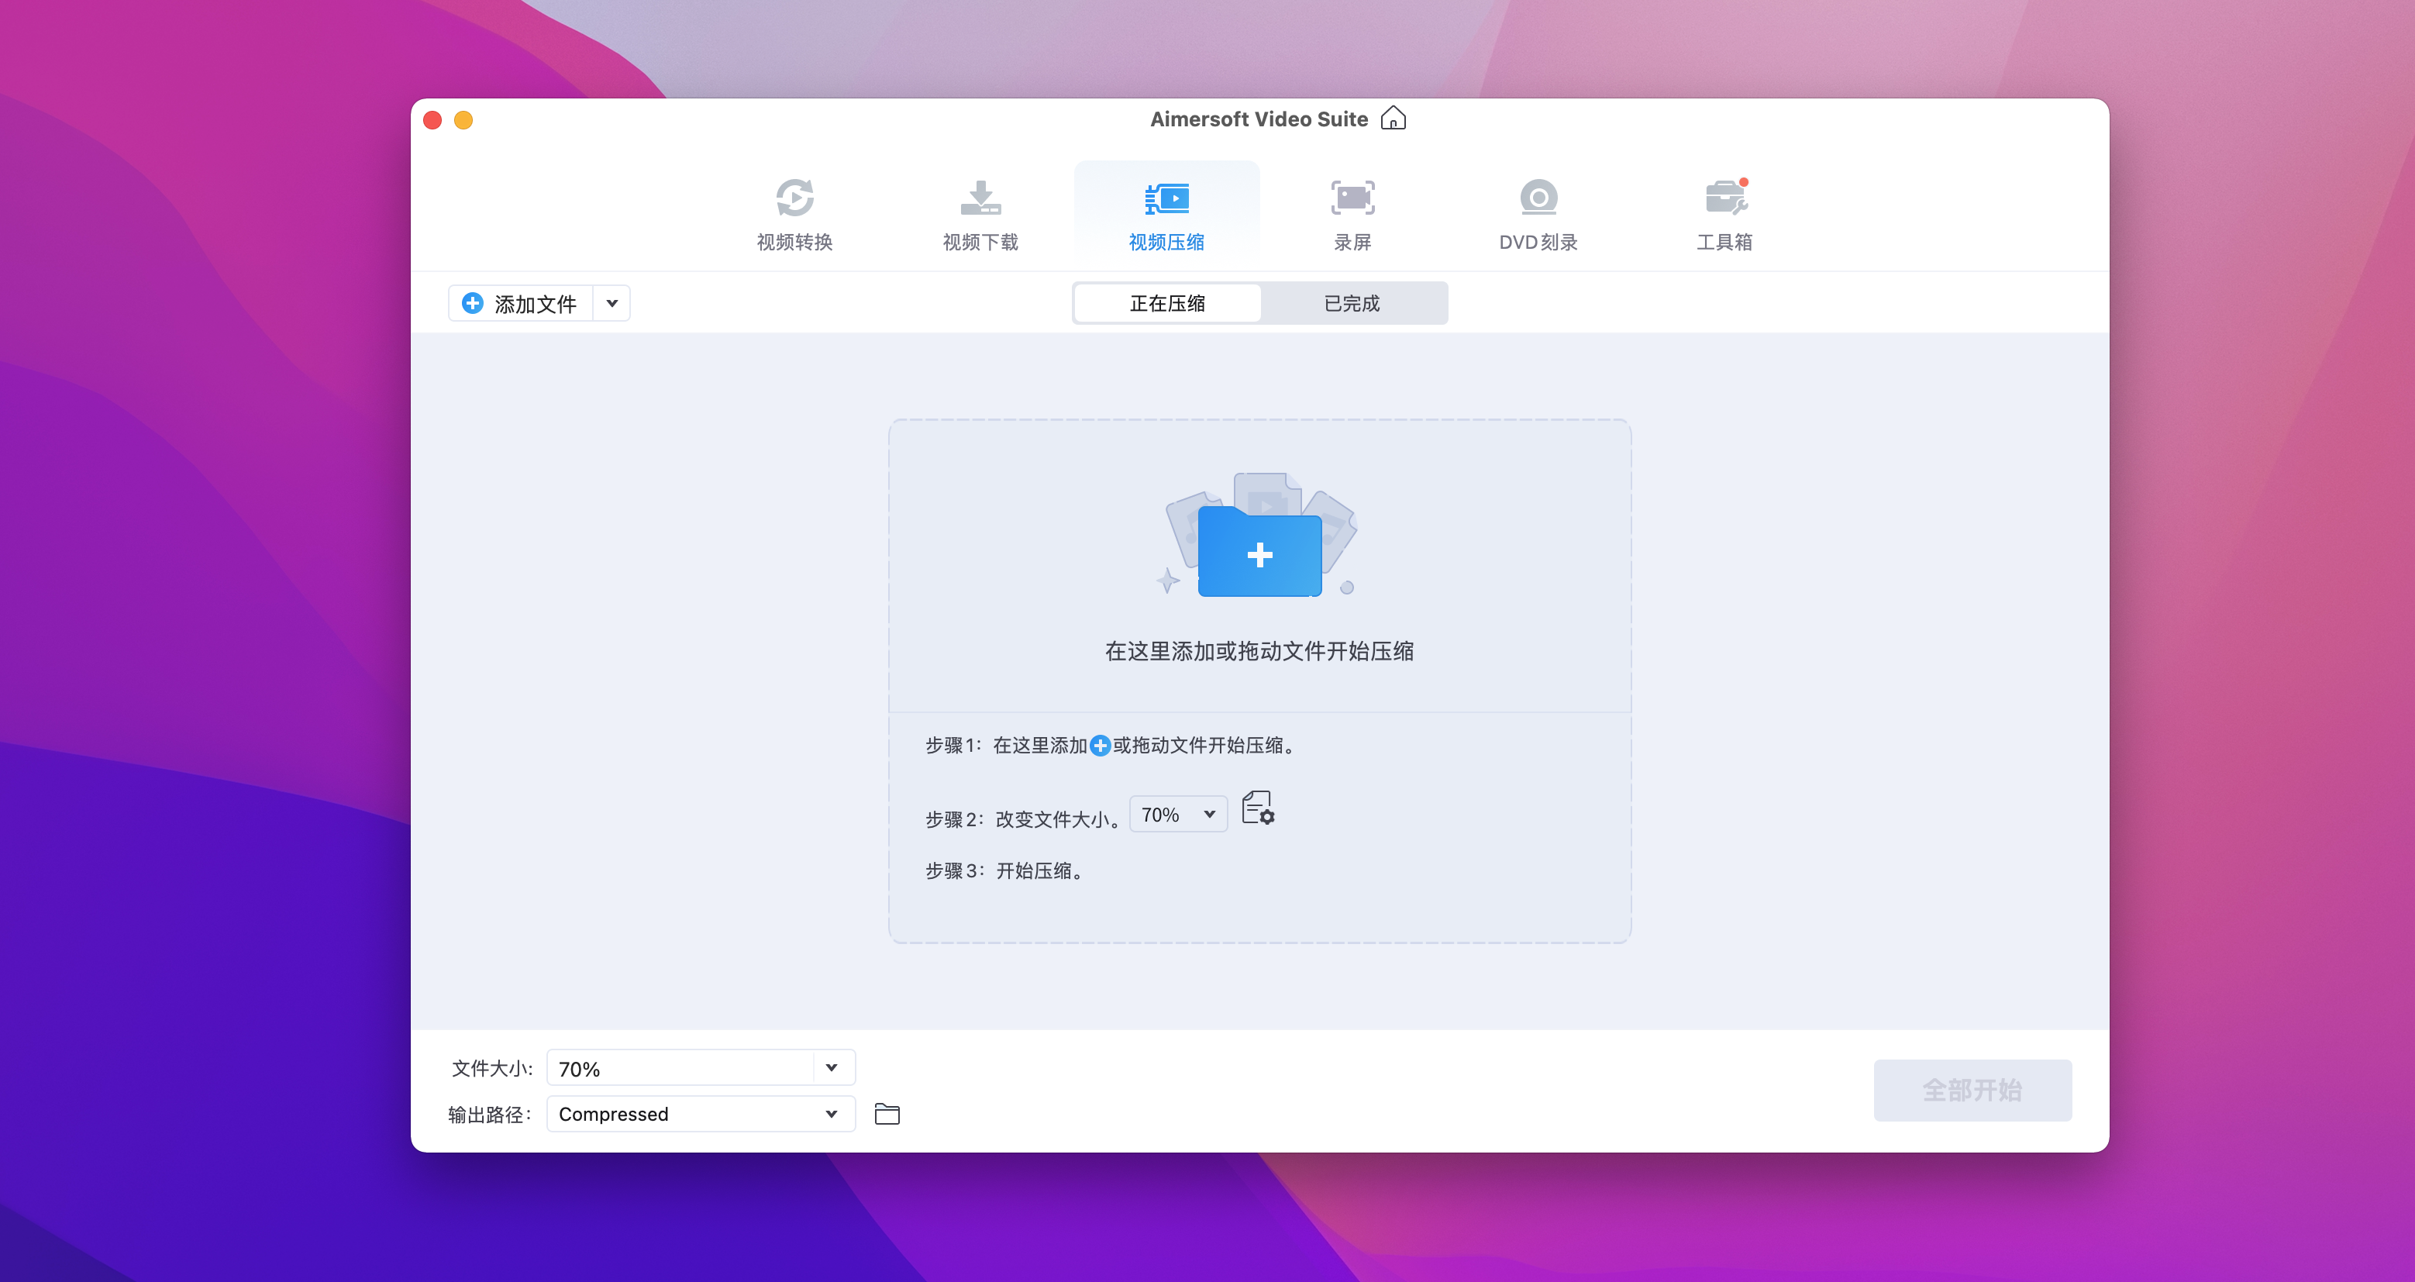The width and height of the screenshot is (2415, 1282).
Task: Open the 70% dropdown in step 2
Action: pyautogui.click(x=1179, y=814)
